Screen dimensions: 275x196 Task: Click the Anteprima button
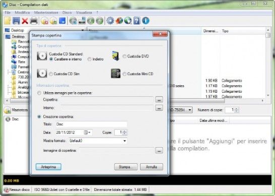click(x=48, y=167)
